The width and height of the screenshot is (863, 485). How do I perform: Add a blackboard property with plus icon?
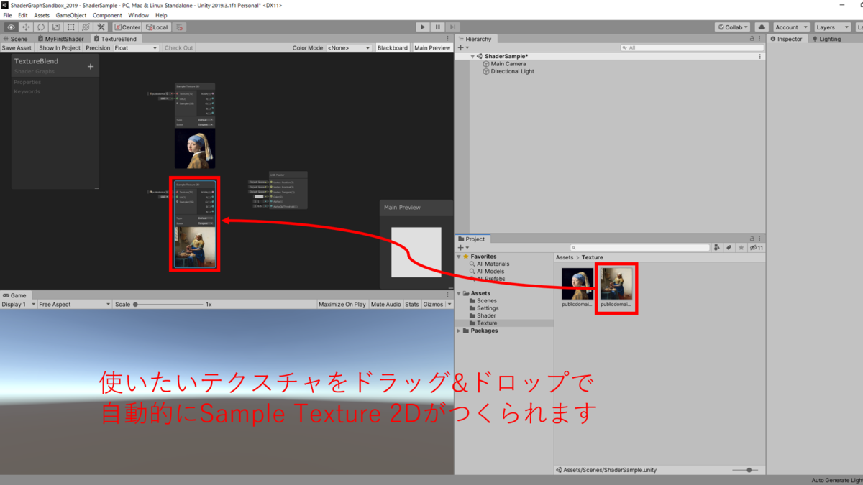coord(91,66)
